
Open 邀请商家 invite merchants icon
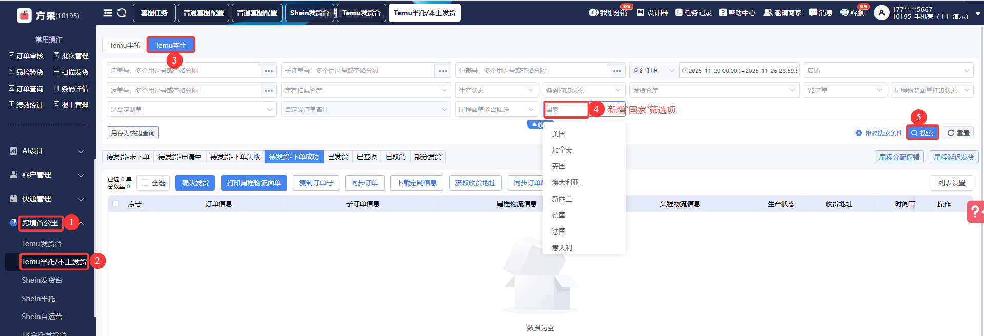click(782, 13)
